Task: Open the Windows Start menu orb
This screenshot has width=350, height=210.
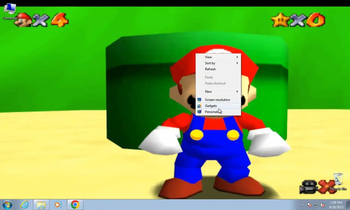Action: pos(7,205)
